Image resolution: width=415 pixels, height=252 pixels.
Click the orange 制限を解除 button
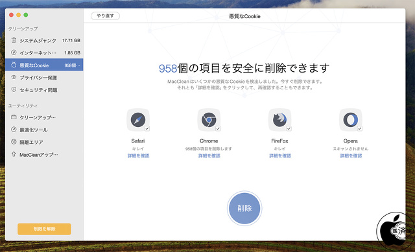click(x=44, y=229)
